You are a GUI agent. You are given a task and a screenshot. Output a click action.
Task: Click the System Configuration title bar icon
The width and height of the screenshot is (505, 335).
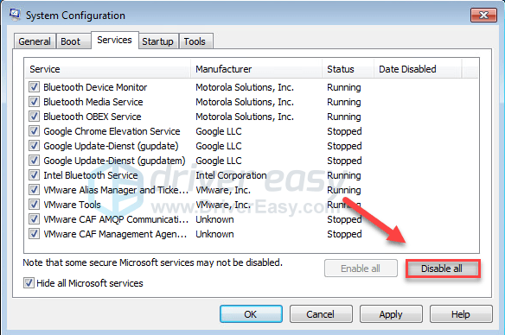(15, 15)
